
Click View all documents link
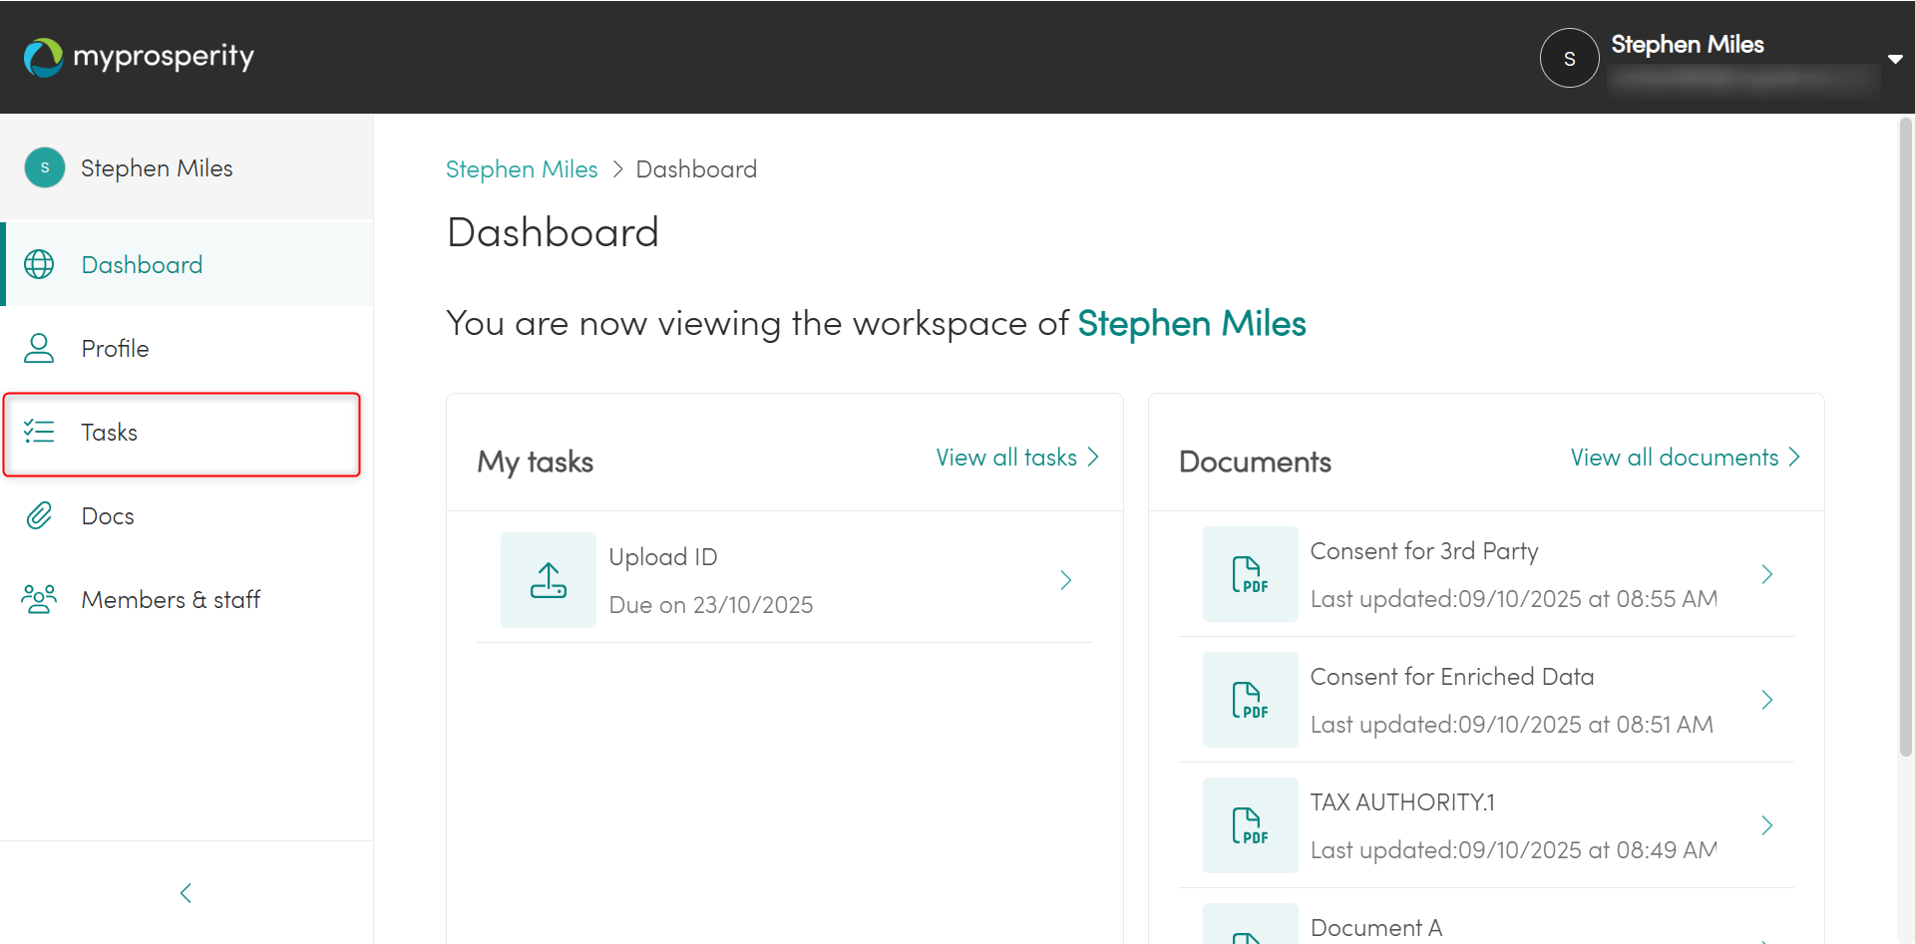[1686, 458]
